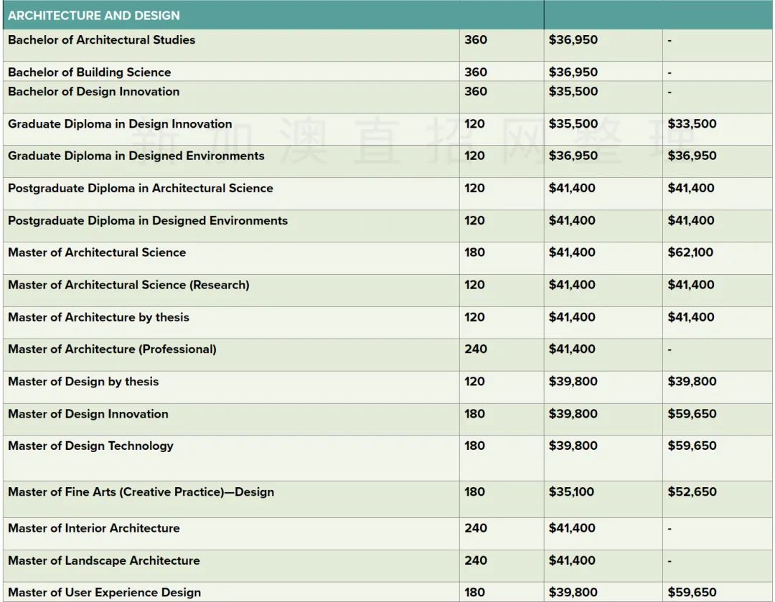The image size is (775, 602).
Task: Select the $62,100 fee value
Action: [690, 253]
